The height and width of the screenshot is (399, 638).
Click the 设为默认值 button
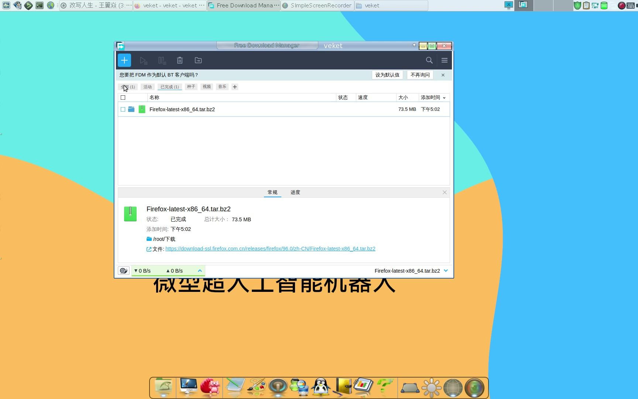pos(387,75)
